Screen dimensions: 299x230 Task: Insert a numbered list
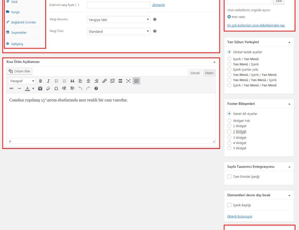click(65, 81)
